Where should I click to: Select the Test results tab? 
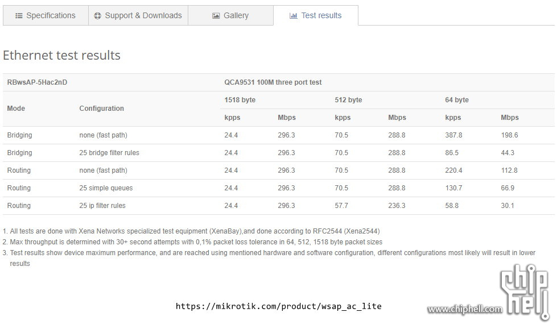pyautogui.click(x=316, y=15)
